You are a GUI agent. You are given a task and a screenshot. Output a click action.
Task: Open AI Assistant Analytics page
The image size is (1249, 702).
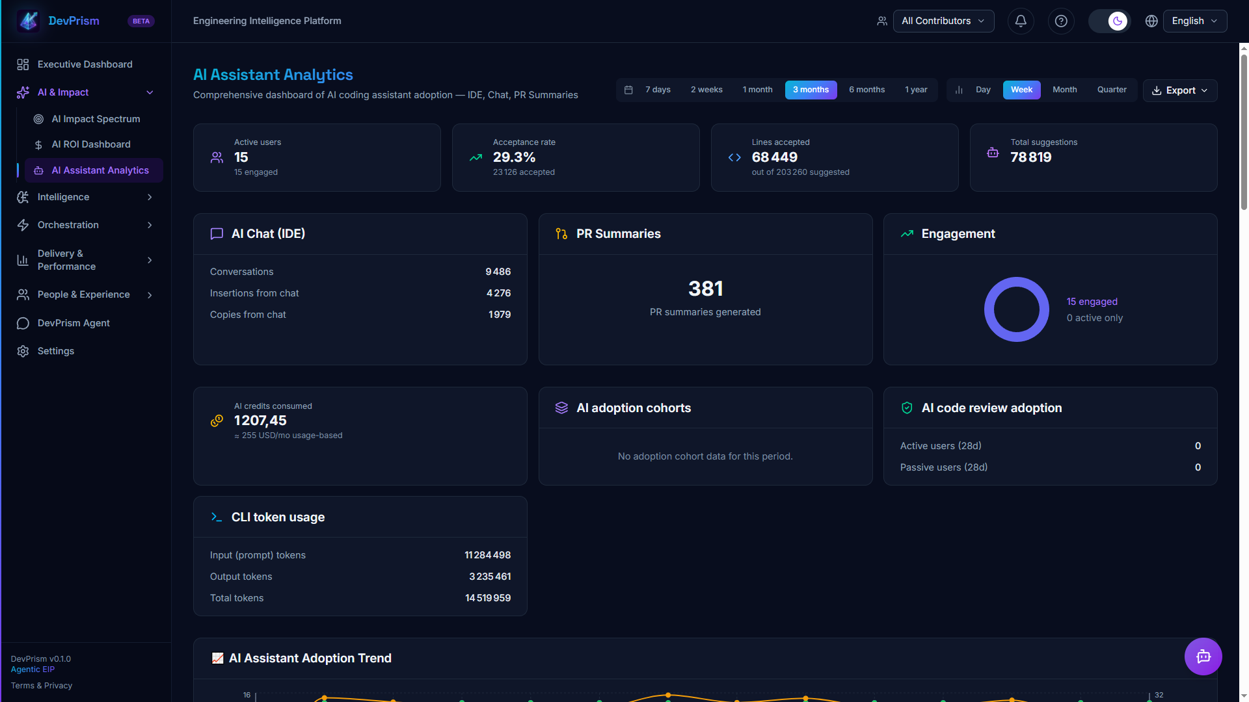[x=94, y=170]
